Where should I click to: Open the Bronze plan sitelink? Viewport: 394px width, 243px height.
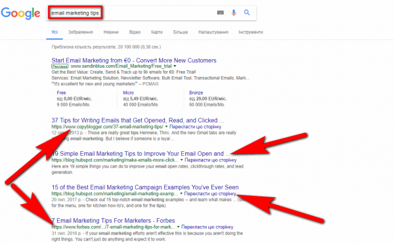click(196, 93)
